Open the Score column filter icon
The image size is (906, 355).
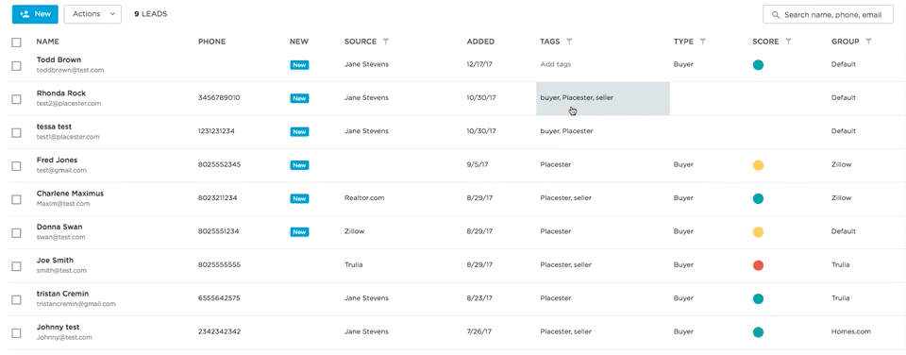[788, 42]
